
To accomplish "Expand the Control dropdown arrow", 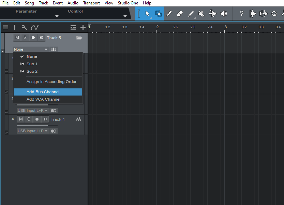I will click(125, 16).
